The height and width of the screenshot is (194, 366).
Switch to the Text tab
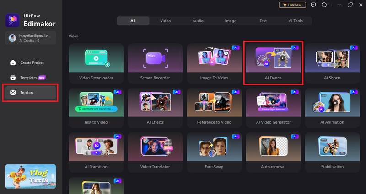(263, 21)
